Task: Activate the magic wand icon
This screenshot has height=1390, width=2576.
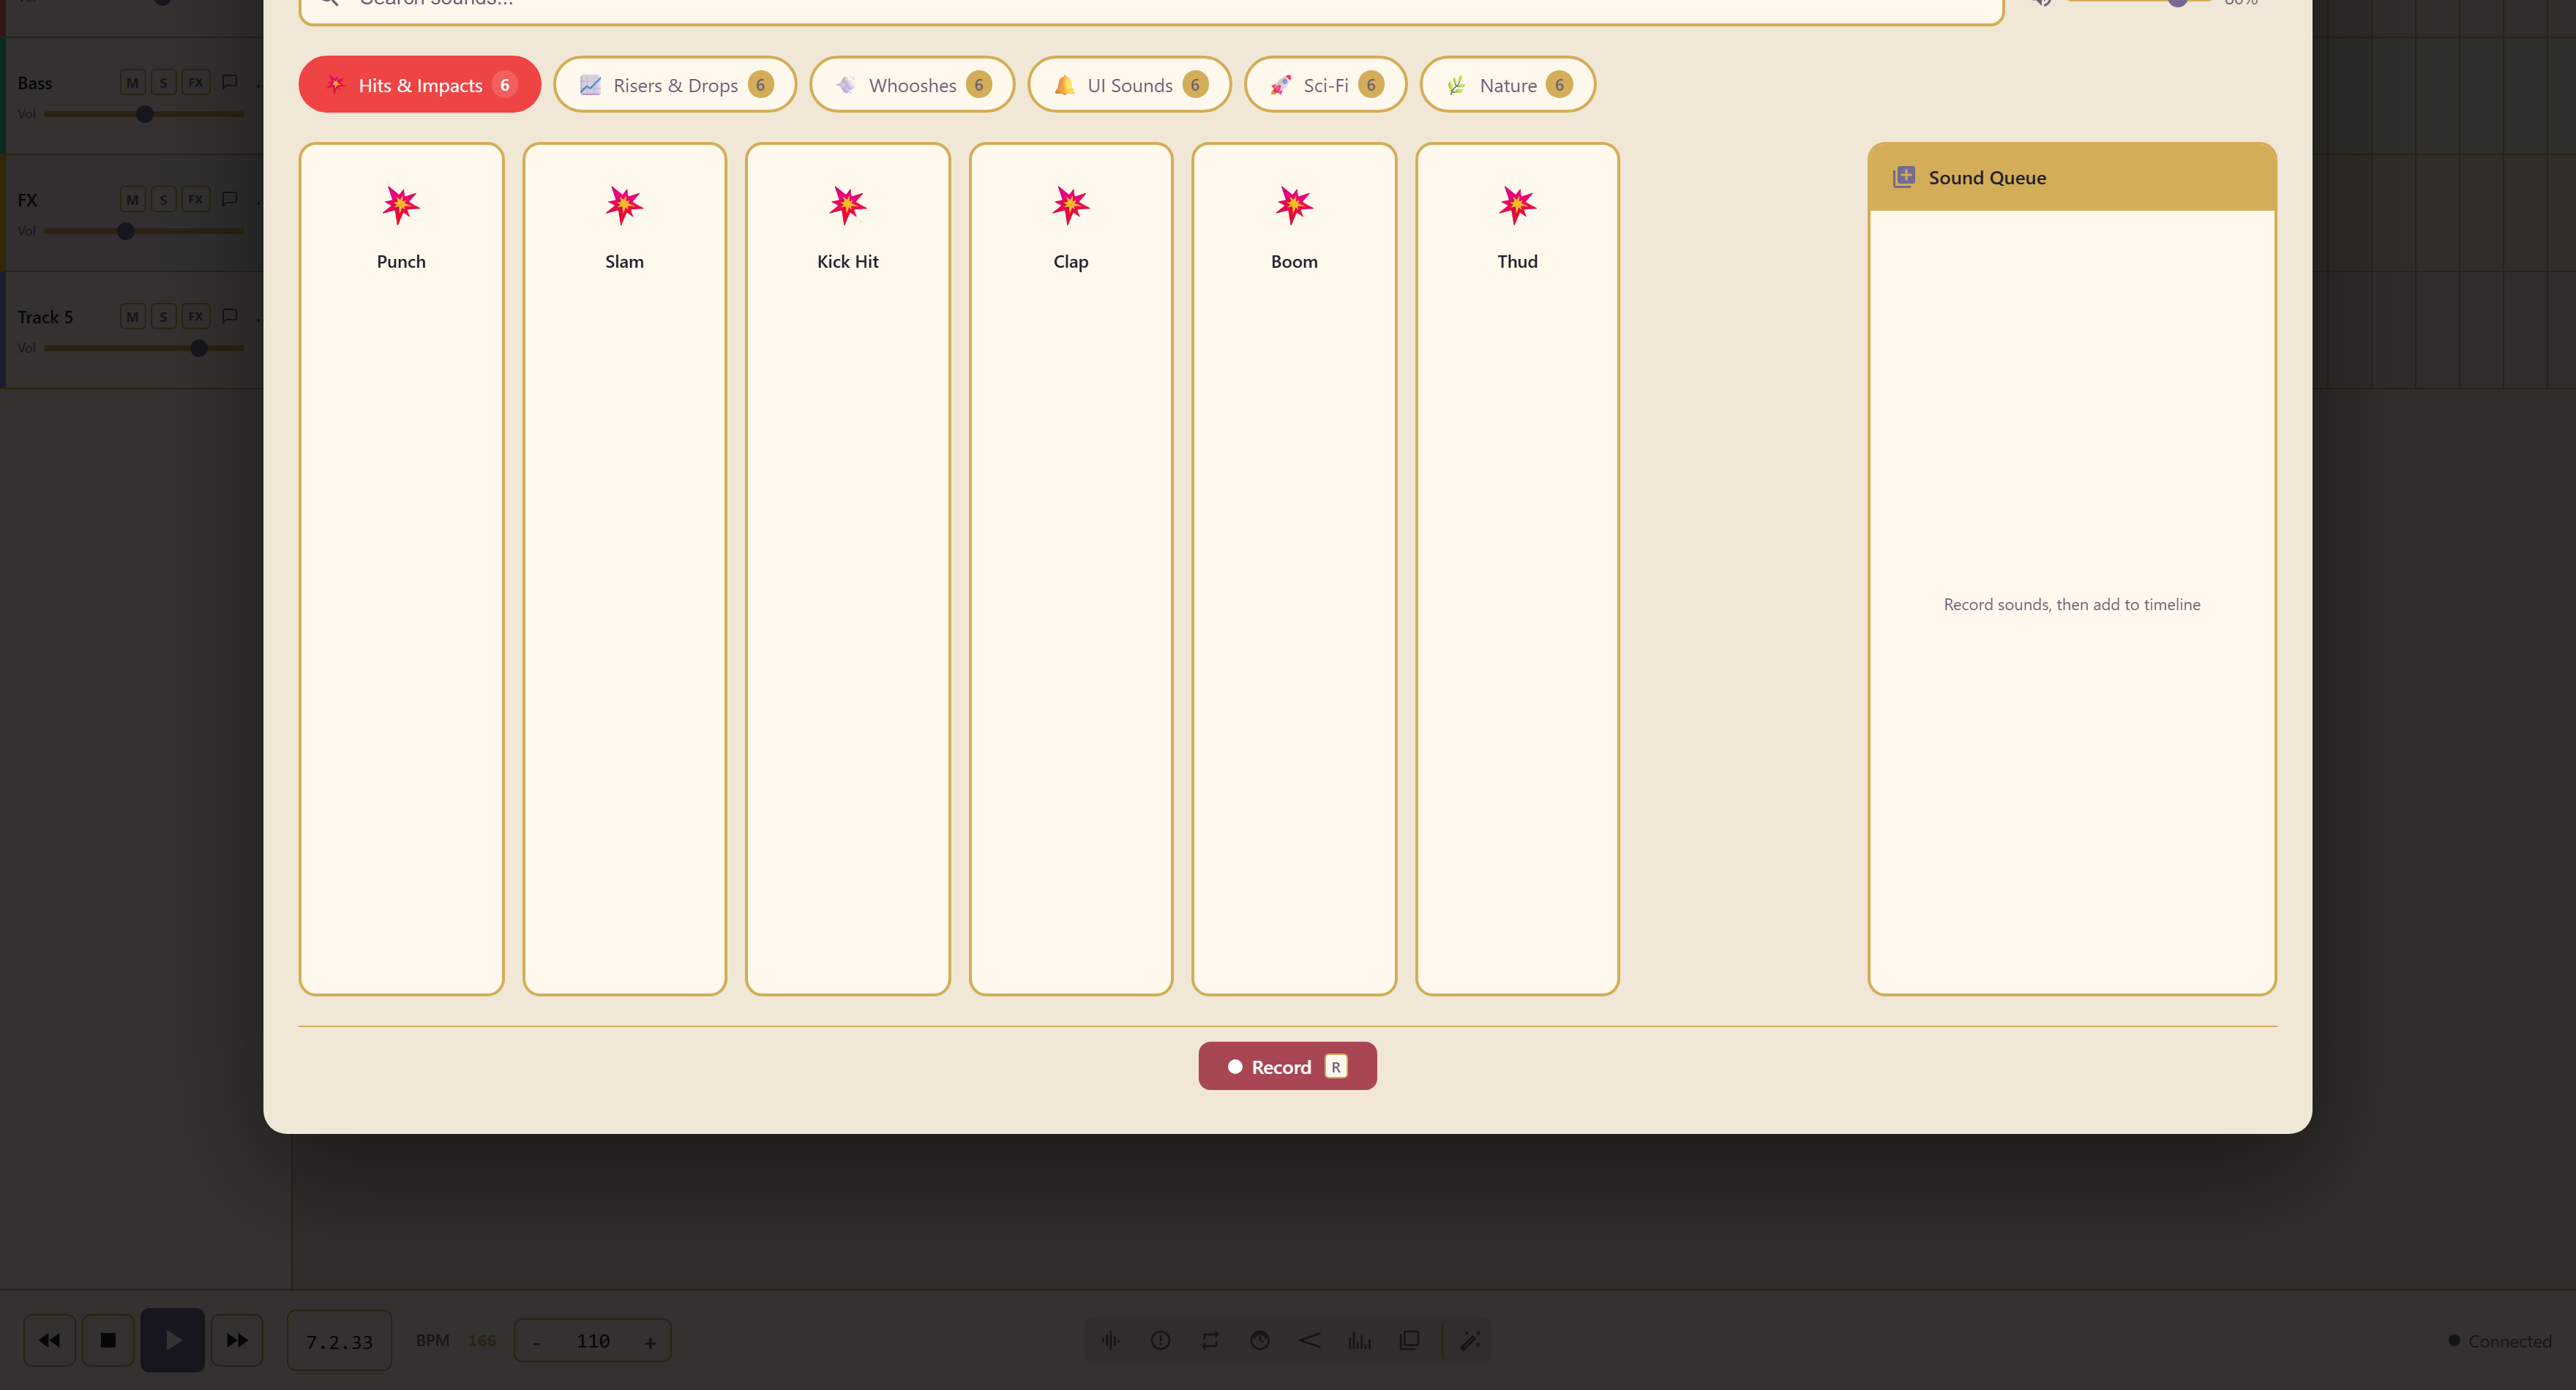Action: coord(1470,1340)
